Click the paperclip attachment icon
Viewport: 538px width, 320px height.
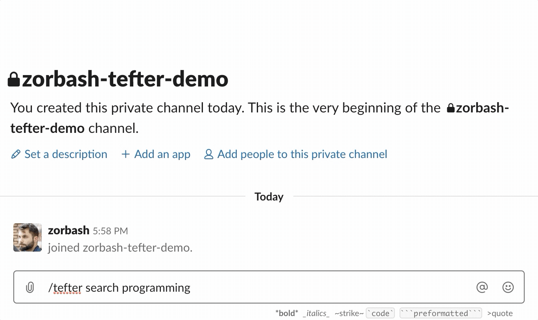pyautogui.click(x=29, y=287)
